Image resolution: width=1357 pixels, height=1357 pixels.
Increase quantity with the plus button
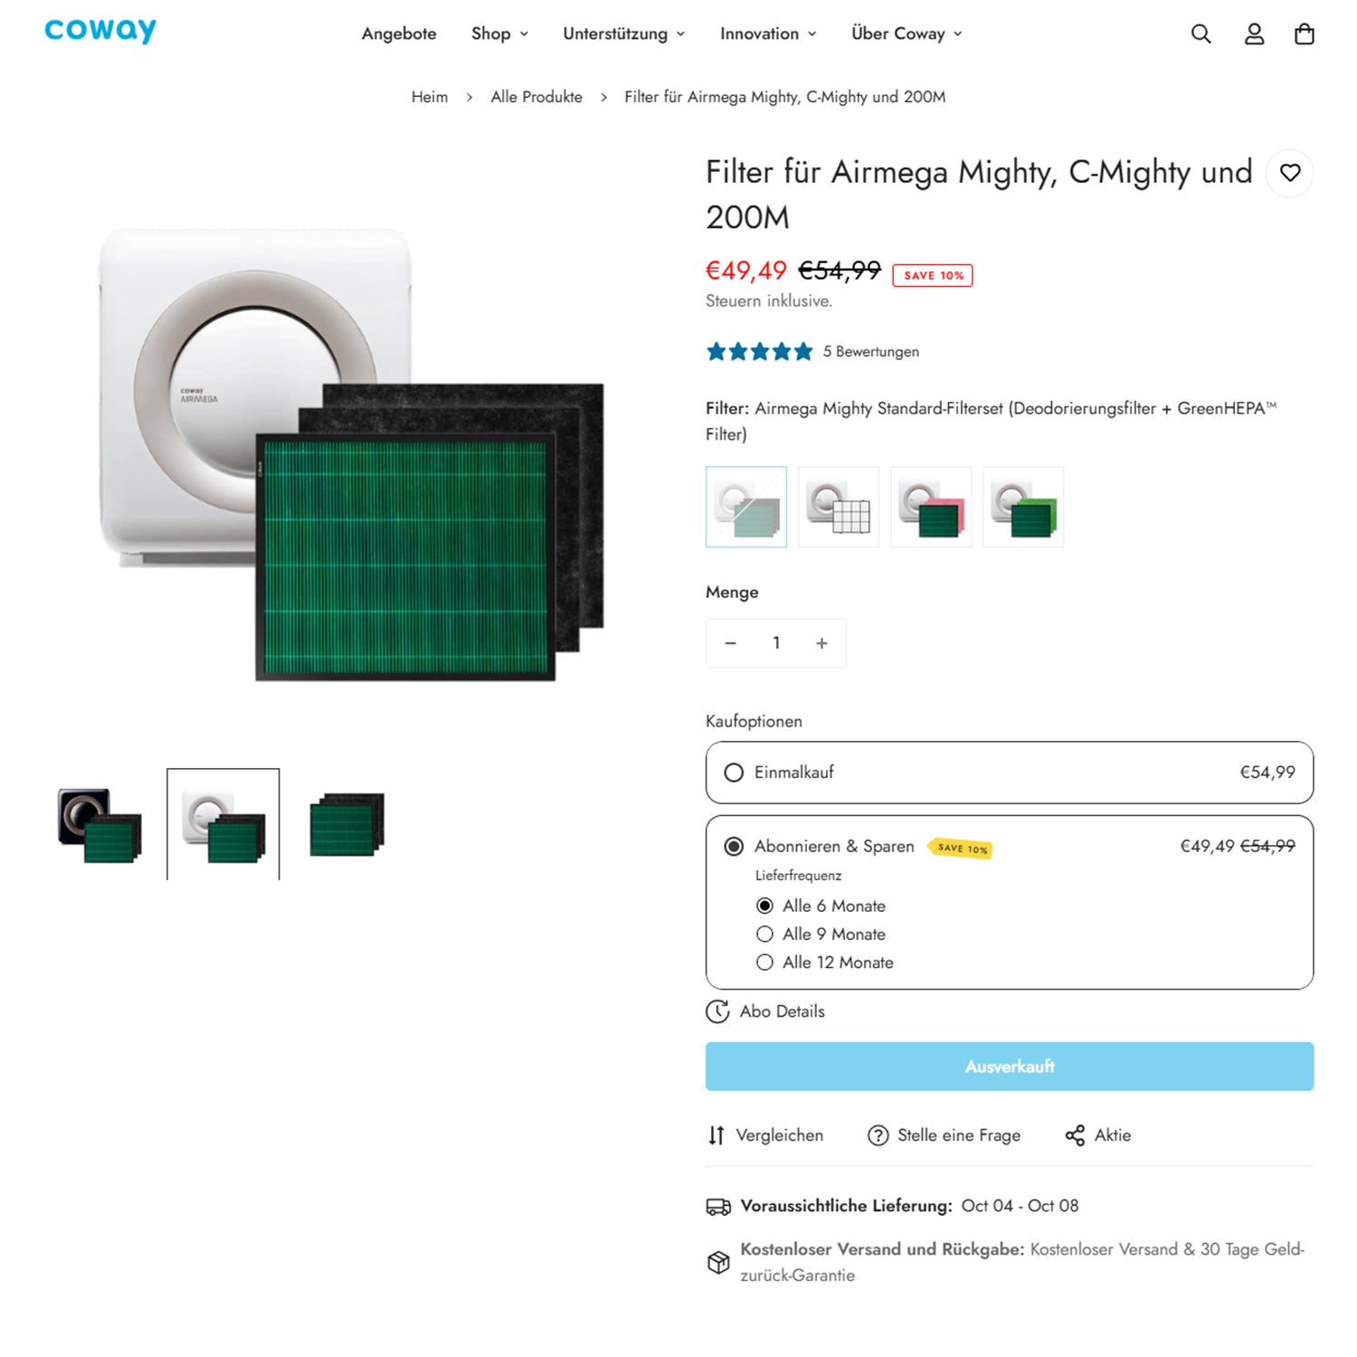(821, 643)
